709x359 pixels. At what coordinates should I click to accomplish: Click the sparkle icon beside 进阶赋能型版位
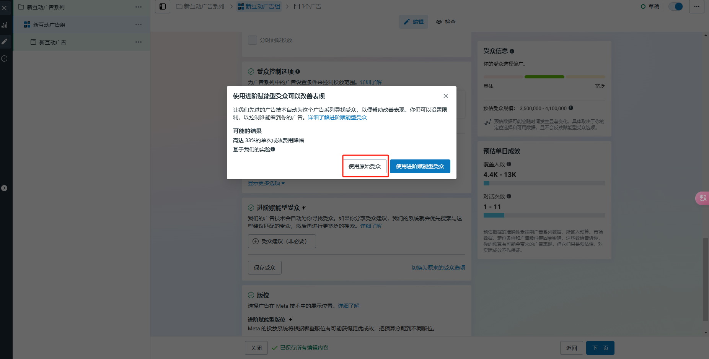291,319
